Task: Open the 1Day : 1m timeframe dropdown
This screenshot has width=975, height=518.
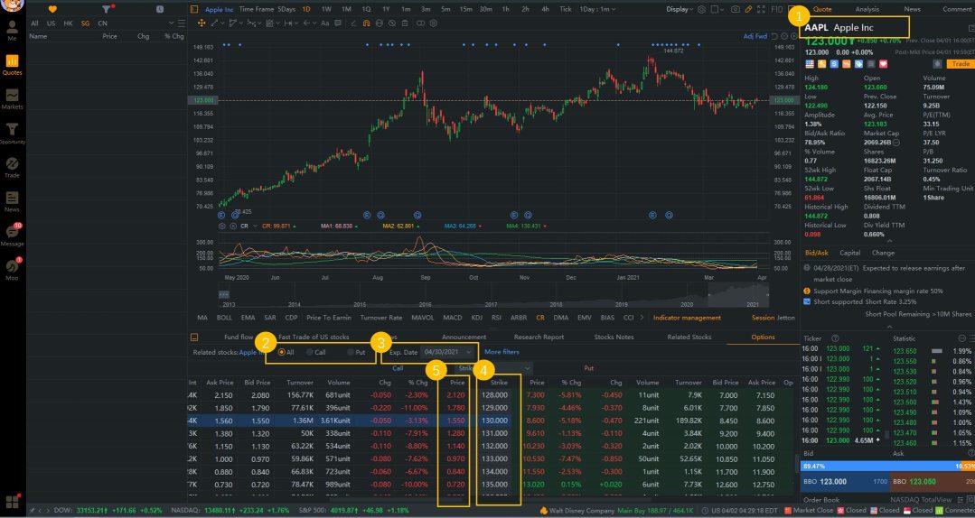Action: (x=597, y=9)
